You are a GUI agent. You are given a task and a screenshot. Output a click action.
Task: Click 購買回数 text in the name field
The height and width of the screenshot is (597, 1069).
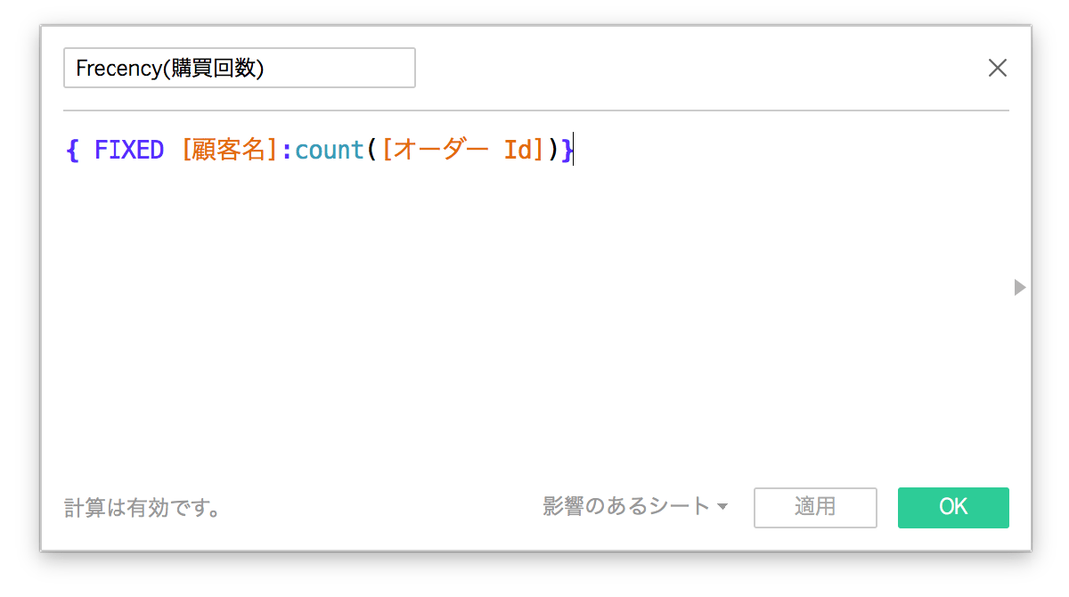pyautogui.click(x=215, y=69)
